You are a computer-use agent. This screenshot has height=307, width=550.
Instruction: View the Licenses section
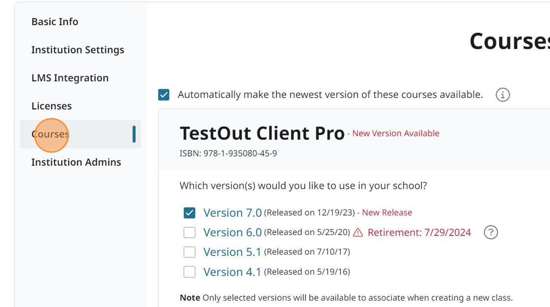52,105
